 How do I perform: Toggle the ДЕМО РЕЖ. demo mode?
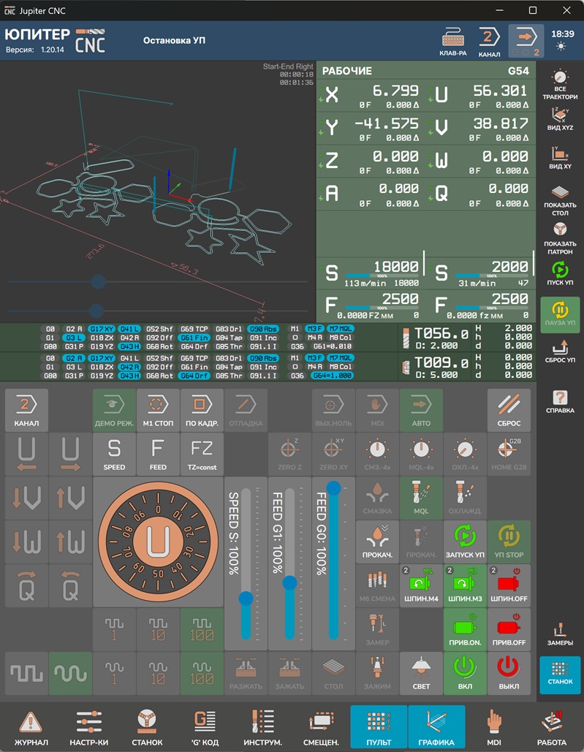pyautogui.click(x=114, y=409)
